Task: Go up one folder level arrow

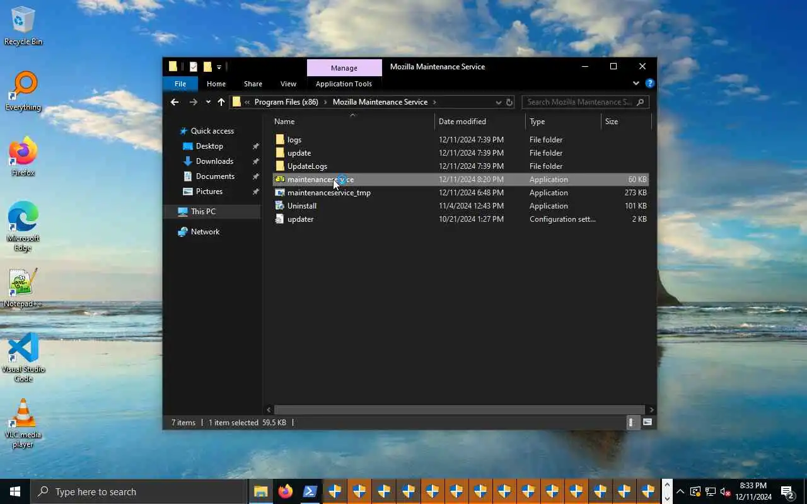Action: coord(221,102)
